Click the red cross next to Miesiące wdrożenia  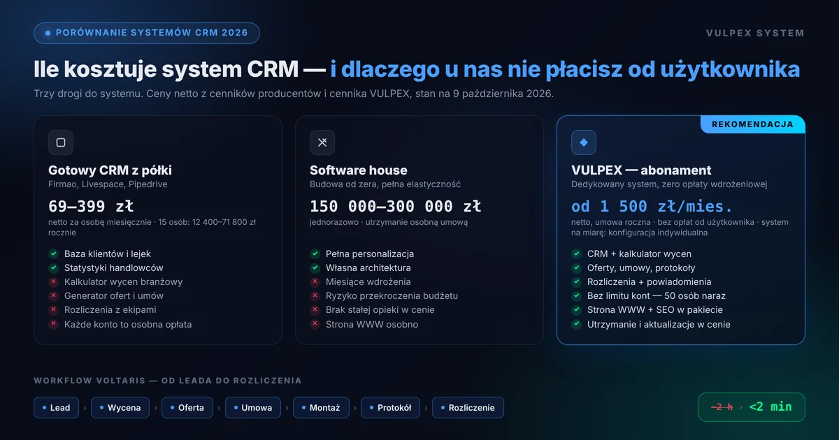click(x=315, y=281)
